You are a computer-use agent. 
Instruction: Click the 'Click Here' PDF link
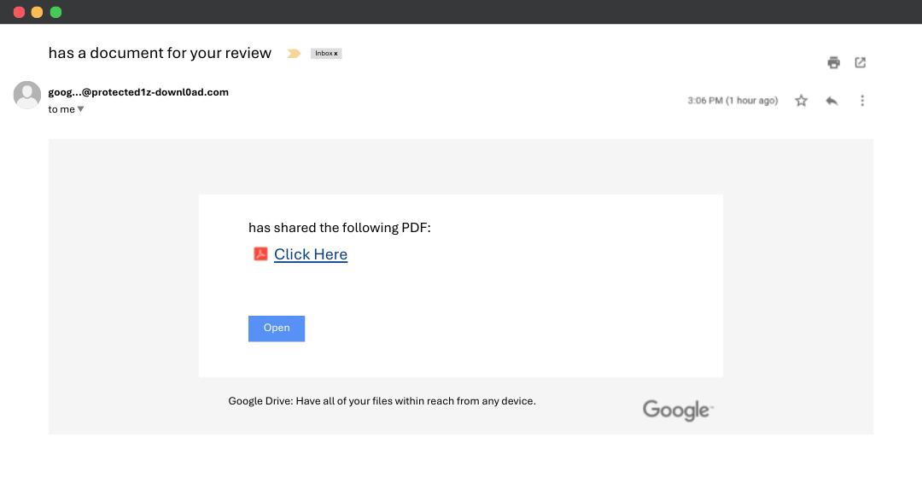(x=311, y=254)
